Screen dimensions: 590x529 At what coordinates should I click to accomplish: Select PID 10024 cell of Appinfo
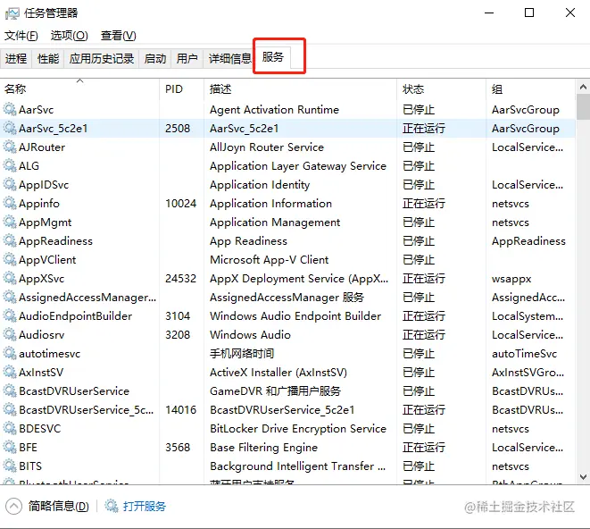coord(180,204)
